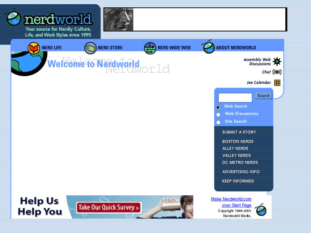Click the large globe beside Welcome heading
311x233 pixels.
(29, 63)
